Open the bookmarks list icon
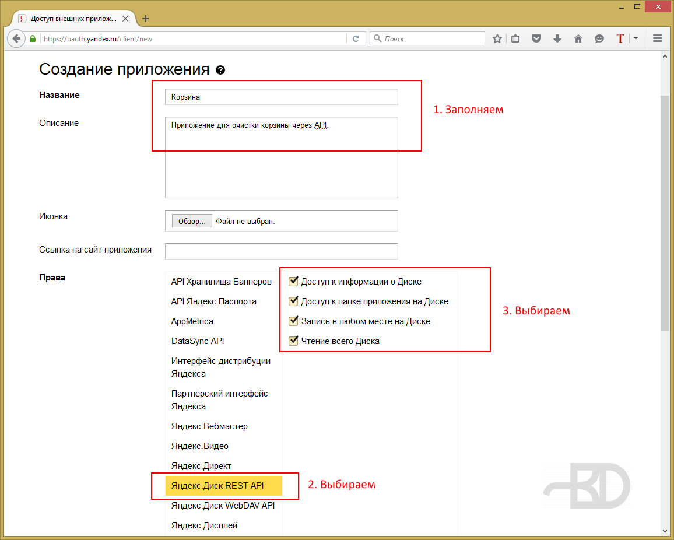Viewport: 674px width, 540px height. click(516, 38)
